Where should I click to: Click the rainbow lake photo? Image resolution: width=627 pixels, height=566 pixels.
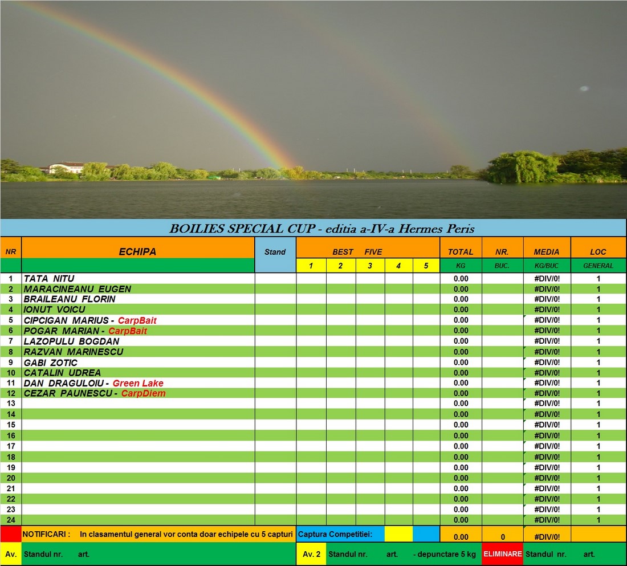[313, 108]
